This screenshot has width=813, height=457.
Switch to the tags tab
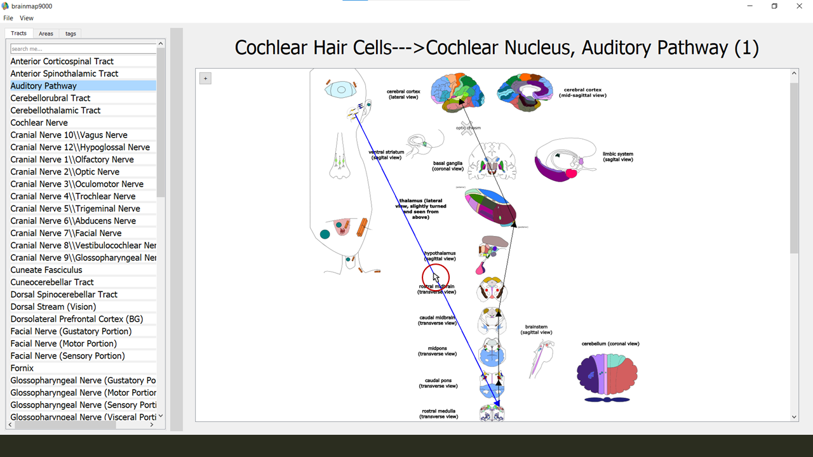71,34
